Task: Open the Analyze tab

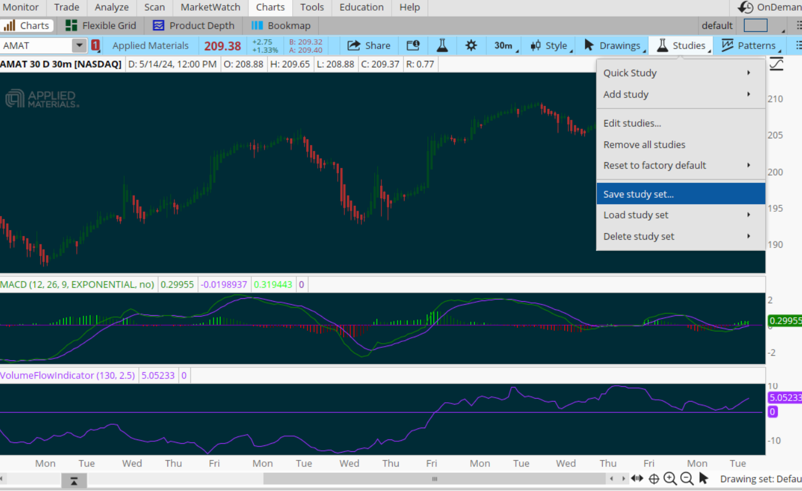Action: pos(112,8)
